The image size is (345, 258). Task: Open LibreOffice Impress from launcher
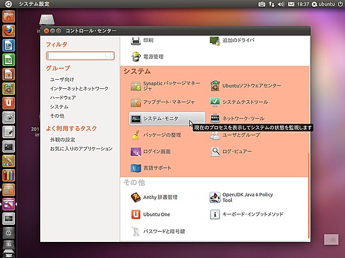coord(9,74)
